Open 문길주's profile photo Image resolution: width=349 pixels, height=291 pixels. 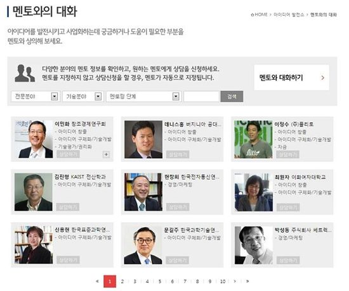click(x=143, y=245)
